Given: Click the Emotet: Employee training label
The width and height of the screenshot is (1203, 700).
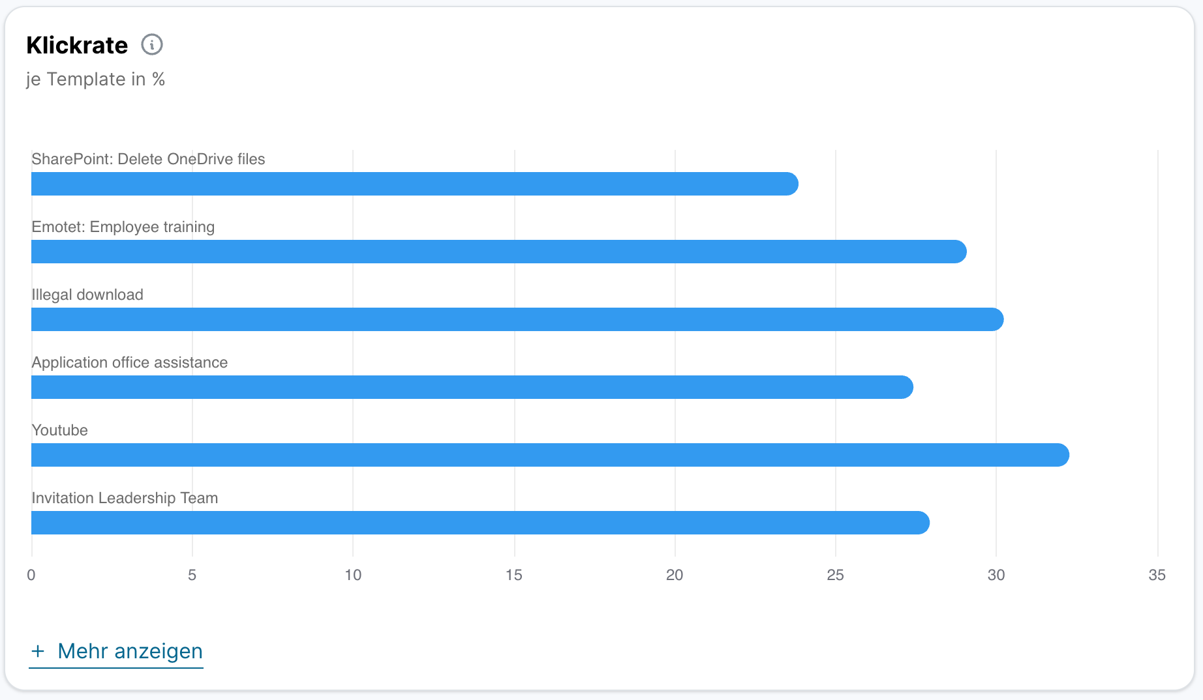Looking at the screenshot, I should 123,227.
